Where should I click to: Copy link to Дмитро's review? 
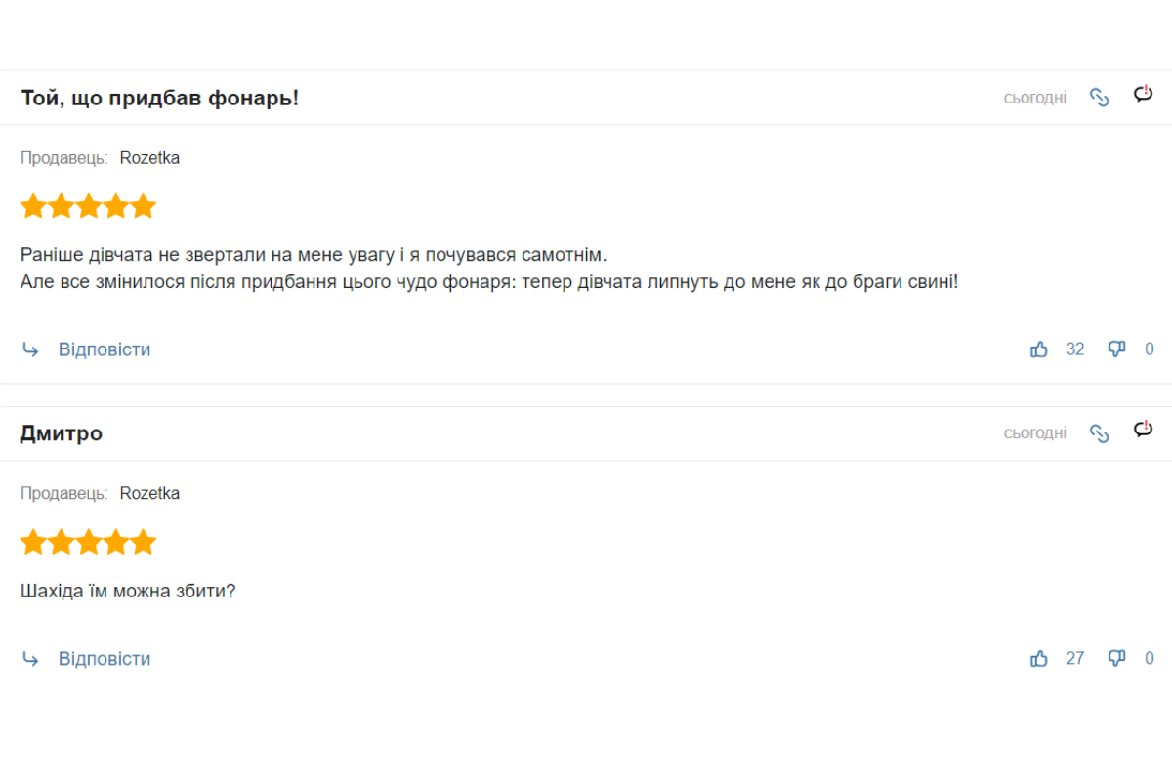coord(1100,433)
